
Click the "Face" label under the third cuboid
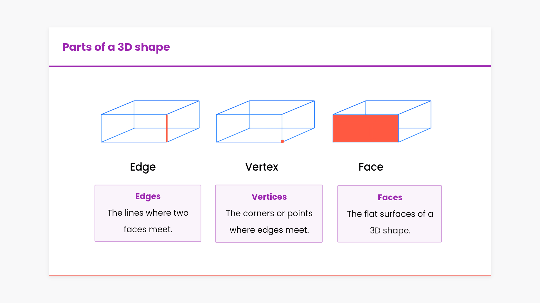[371, 167]
